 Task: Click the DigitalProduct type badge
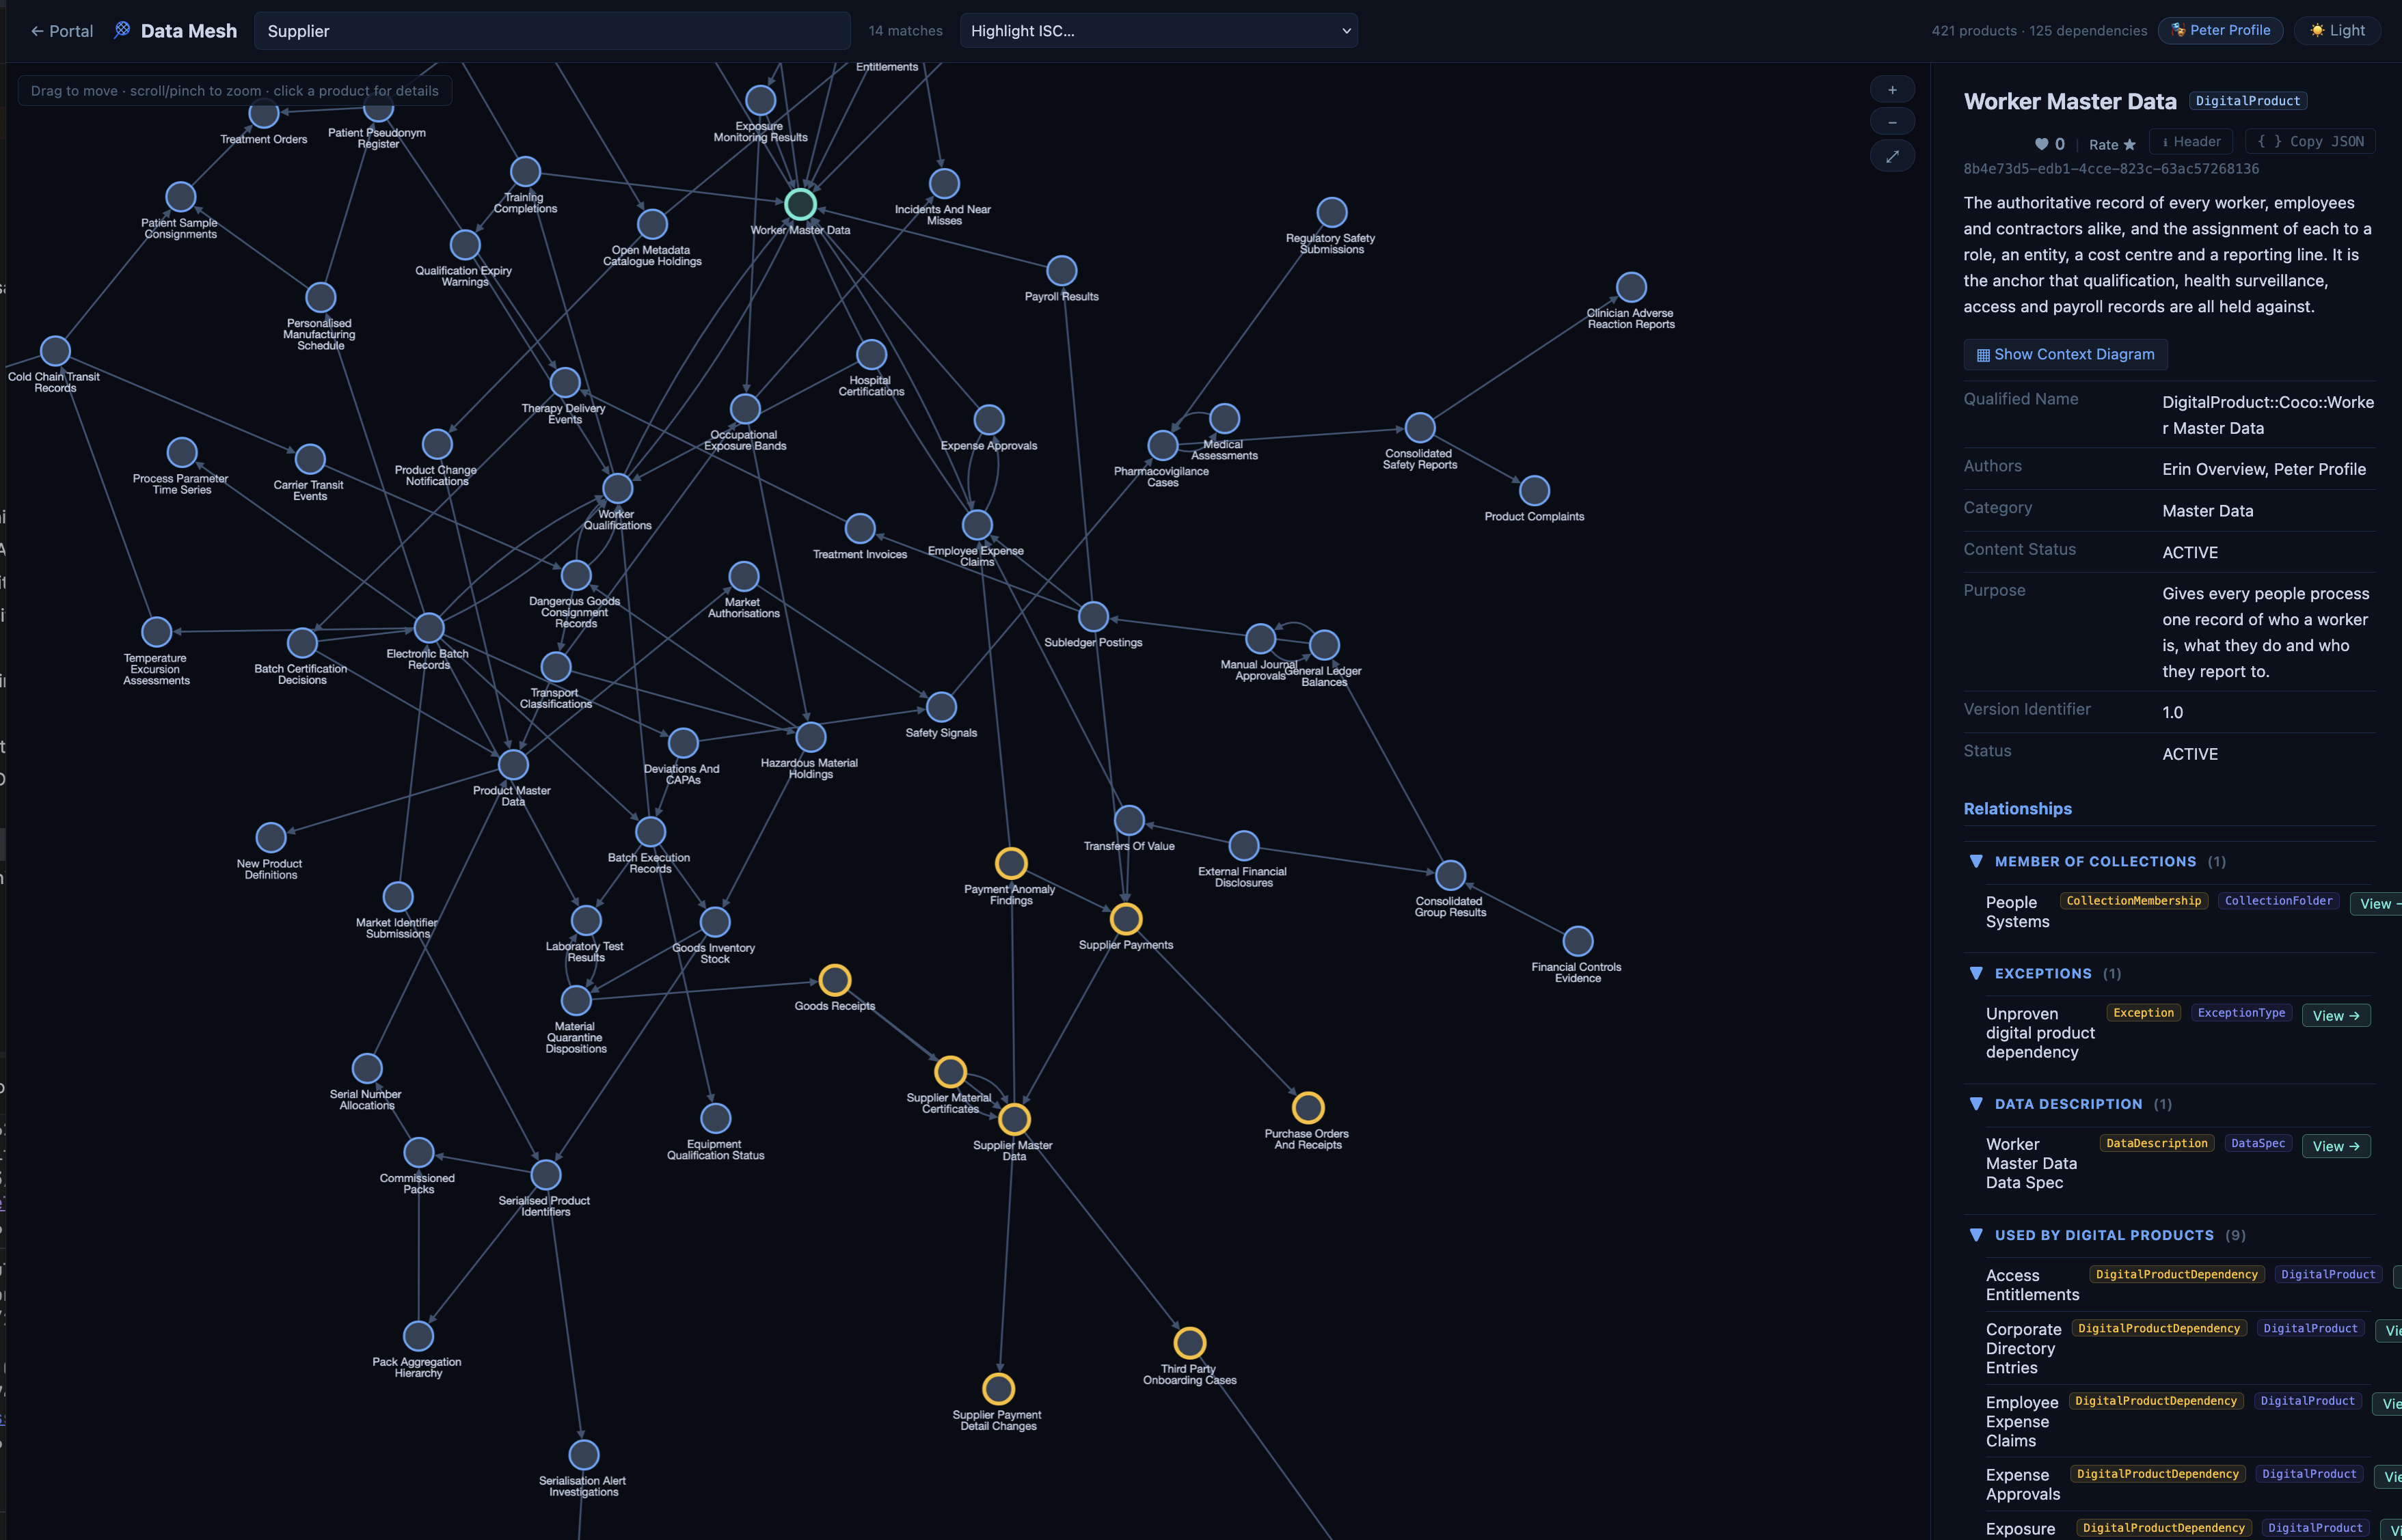pos(2248,101)
